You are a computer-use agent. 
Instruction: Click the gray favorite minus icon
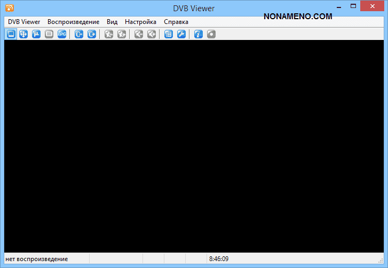pyautogui.click(x=109, y=34)
